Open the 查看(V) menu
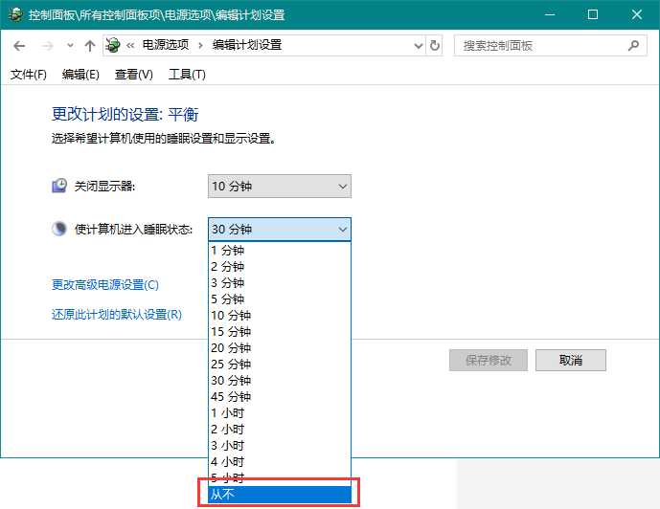Image resolution: width=660 pixels, height=509 pixels. [134, 75]
